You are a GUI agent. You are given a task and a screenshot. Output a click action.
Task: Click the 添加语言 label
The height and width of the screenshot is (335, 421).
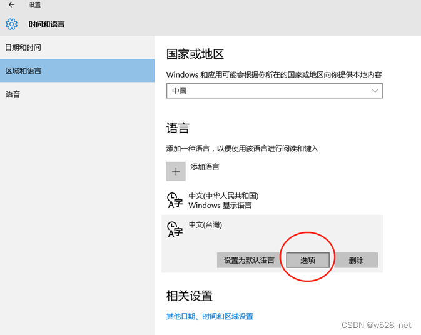click(205, 167)
